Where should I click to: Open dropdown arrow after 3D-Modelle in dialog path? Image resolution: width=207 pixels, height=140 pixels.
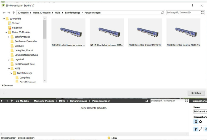[x=31, y=13]
